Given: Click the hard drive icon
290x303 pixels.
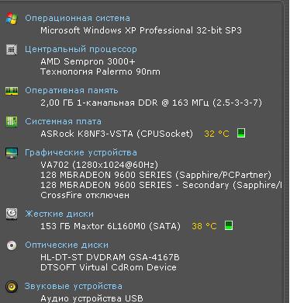Looking at the screenshot, I should [x=12, y=214].
